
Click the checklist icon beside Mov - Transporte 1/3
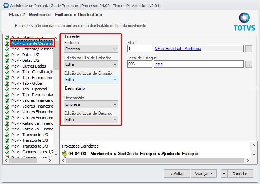[7, 135]
